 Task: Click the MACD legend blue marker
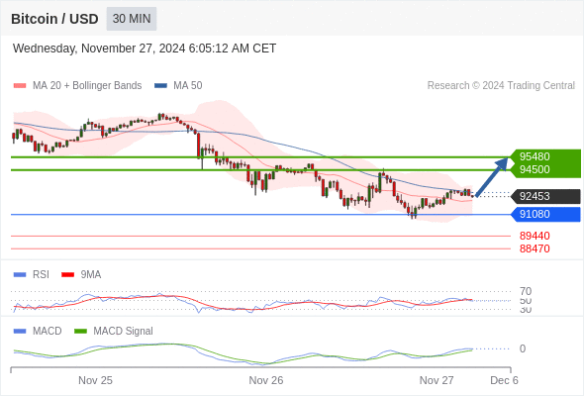coord(20,331)
